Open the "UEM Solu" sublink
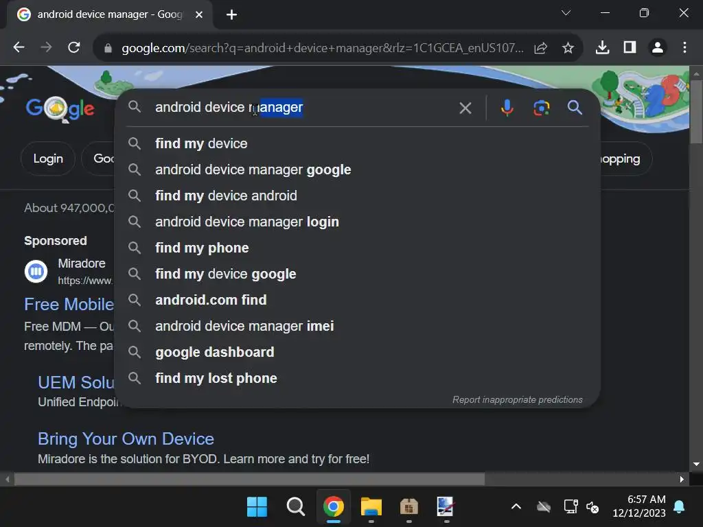The width and height of the screenshot is (703, 527). [76, 382]
